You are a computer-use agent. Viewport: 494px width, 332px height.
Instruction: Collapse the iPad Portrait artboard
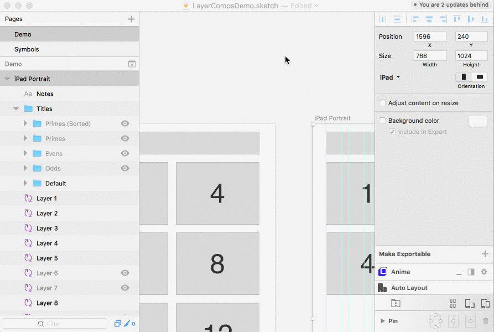pyautogui.click(x=7, y=79)
